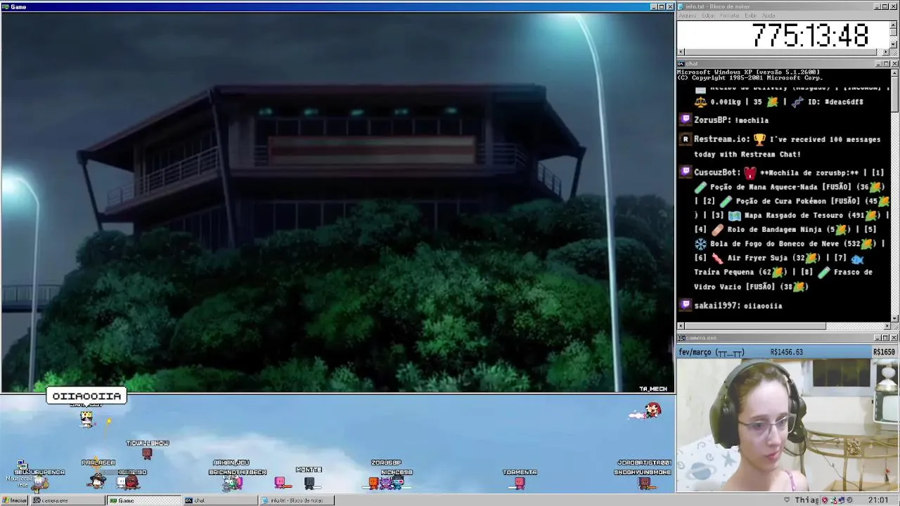The height and width of the screenshot is (506, 900).
Task: Click notepad vertical scroll up arrow
Action: (x=894, y=24)
